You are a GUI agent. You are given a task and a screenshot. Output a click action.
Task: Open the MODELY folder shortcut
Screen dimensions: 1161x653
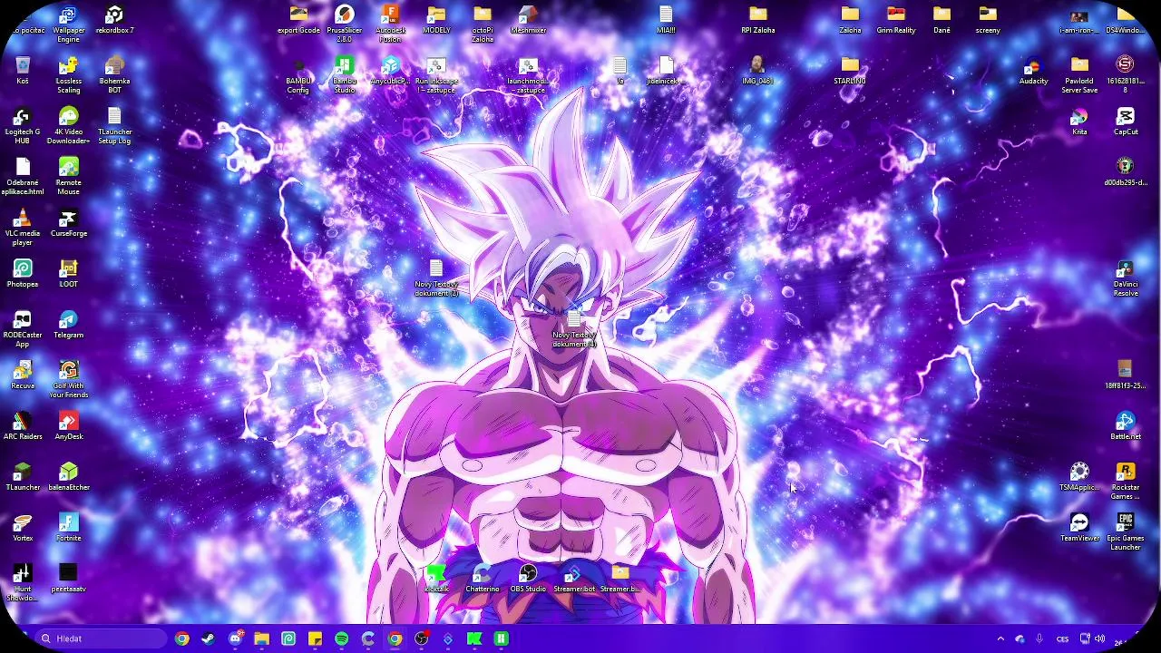click(x=436, y=20)
